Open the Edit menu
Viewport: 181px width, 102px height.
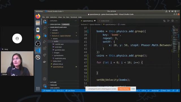tap(47, 17)
